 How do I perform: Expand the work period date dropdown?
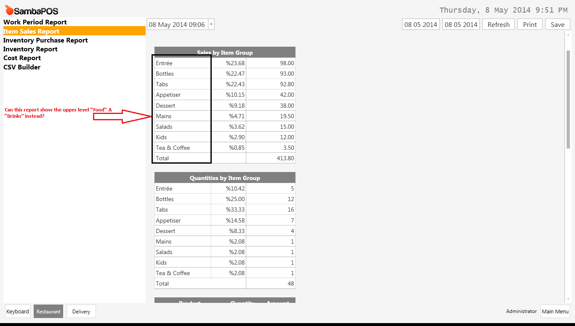tap(211, 24)
